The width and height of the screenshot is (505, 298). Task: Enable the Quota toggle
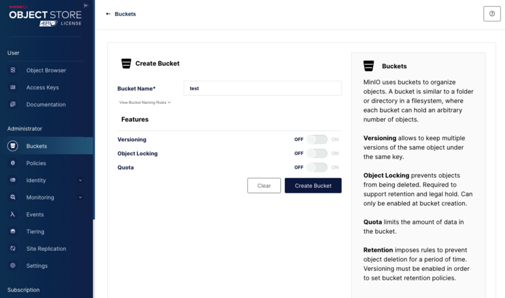pyautogui.click(x=317, y=168)
